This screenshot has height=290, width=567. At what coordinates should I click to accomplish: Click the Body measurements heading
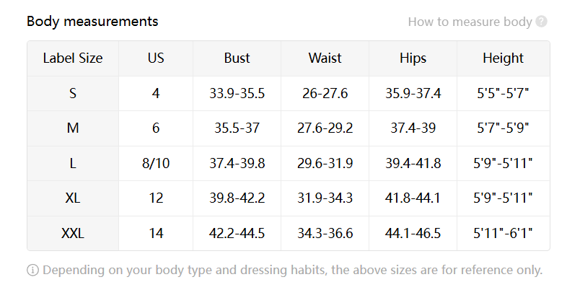(x=92, y=22)
